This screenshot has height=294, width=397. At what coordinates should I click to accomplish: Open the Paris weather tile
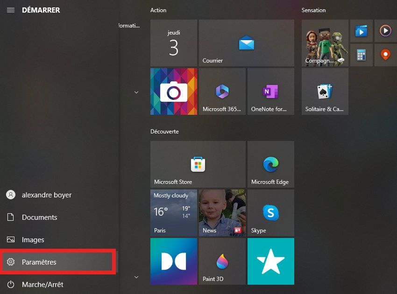pos(174,213)
